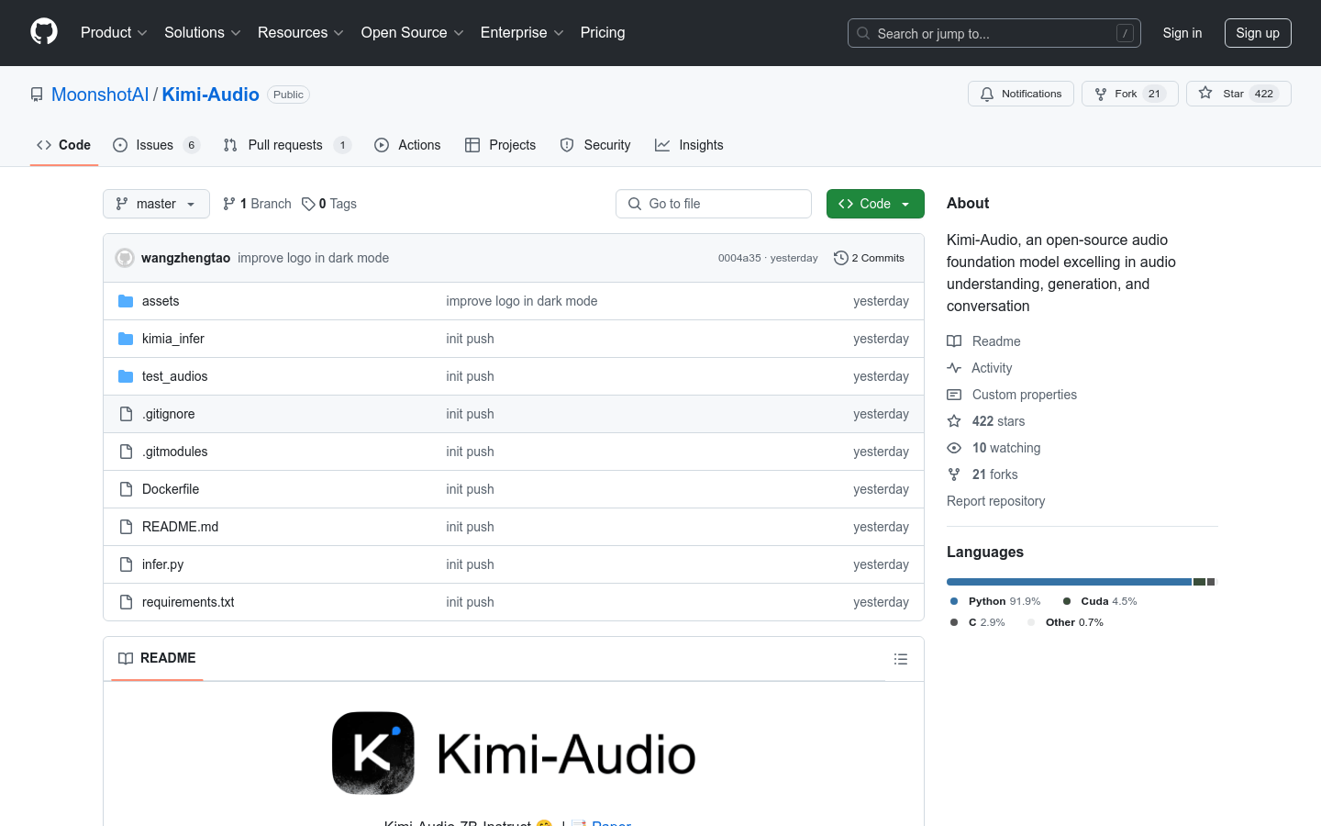Switch to the Issues tab

pyautogui.click(x=156, y=145)
